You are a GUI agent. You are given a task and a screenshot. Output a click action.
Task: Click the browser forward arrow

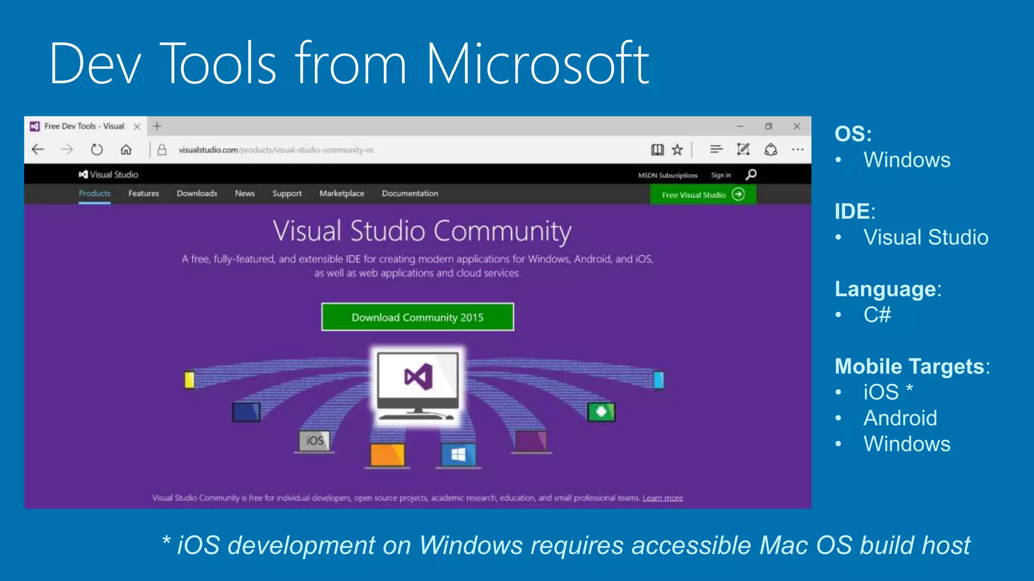[67, 149]
